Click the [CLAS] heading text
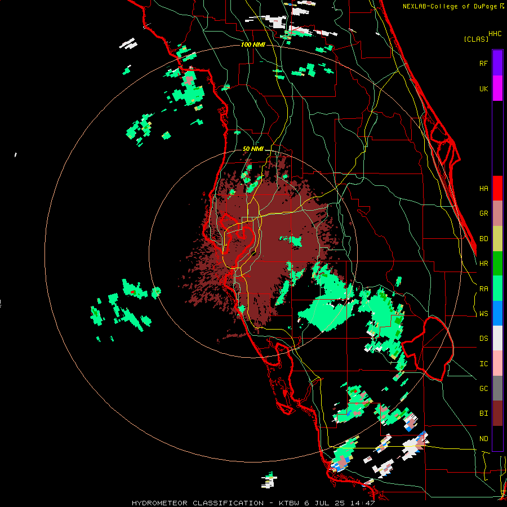The image size is (507, 507). point(476,39)
